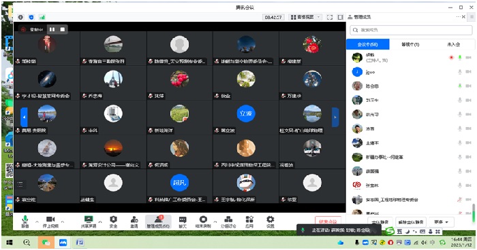
Task: Click the 结束录制 end recording icon
Action: click(203, 221)
